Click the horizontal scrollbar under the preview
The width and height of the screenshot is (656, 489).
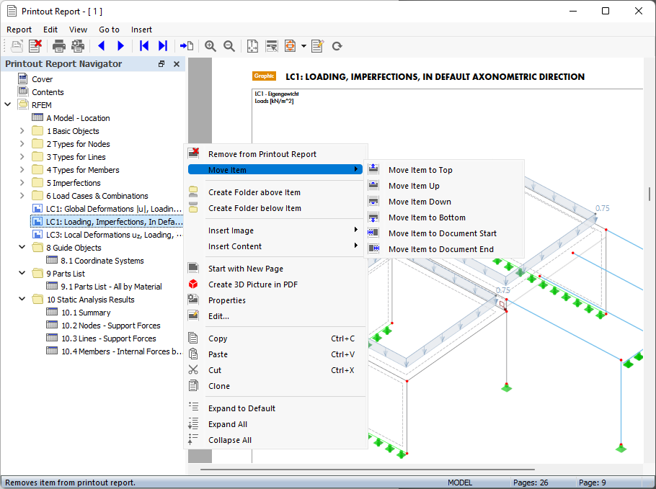tap(368, 470)
